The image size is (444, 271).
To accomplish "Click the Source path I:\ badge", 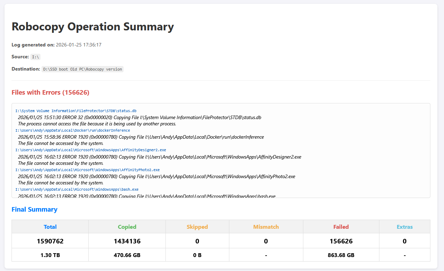I will tap(36, 57).
